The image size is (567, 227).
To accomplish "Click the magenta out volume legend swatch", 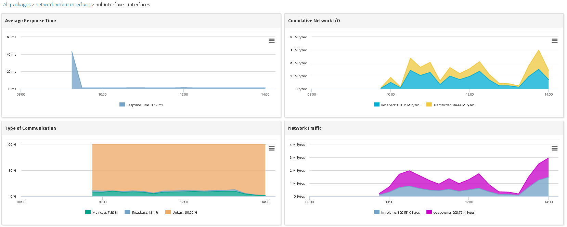I will [x=429, y=212].
